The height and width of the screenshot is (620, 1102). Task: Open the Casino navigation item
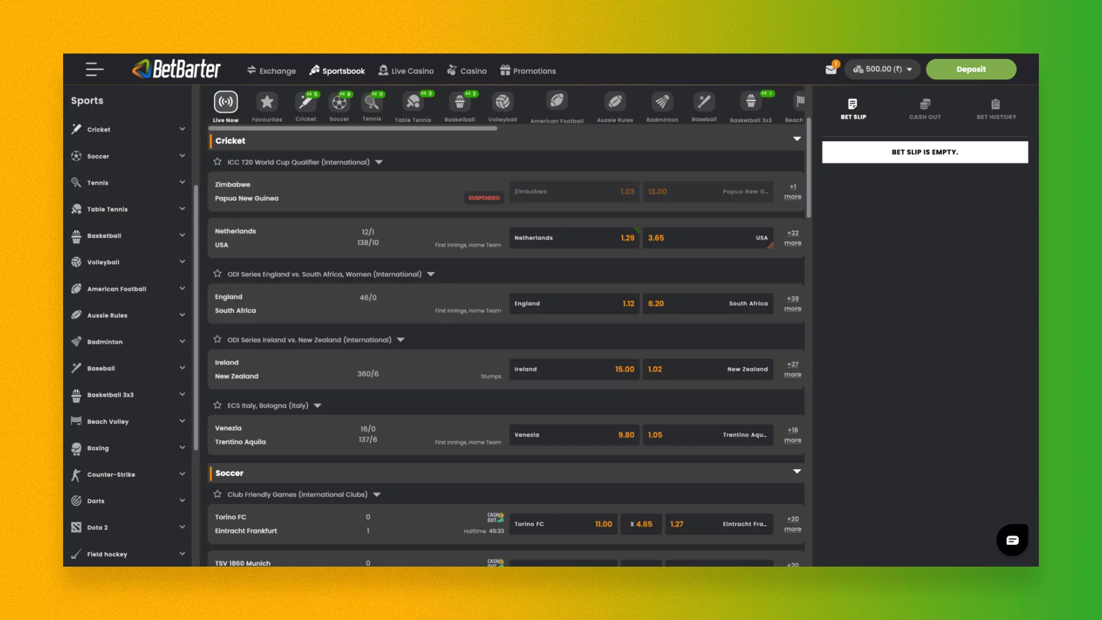click(x=467, y=71)
